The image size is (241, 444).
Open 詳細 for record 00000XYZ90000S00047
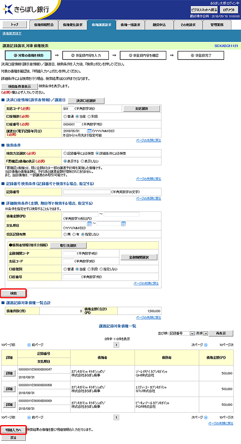tap(9, 374)
